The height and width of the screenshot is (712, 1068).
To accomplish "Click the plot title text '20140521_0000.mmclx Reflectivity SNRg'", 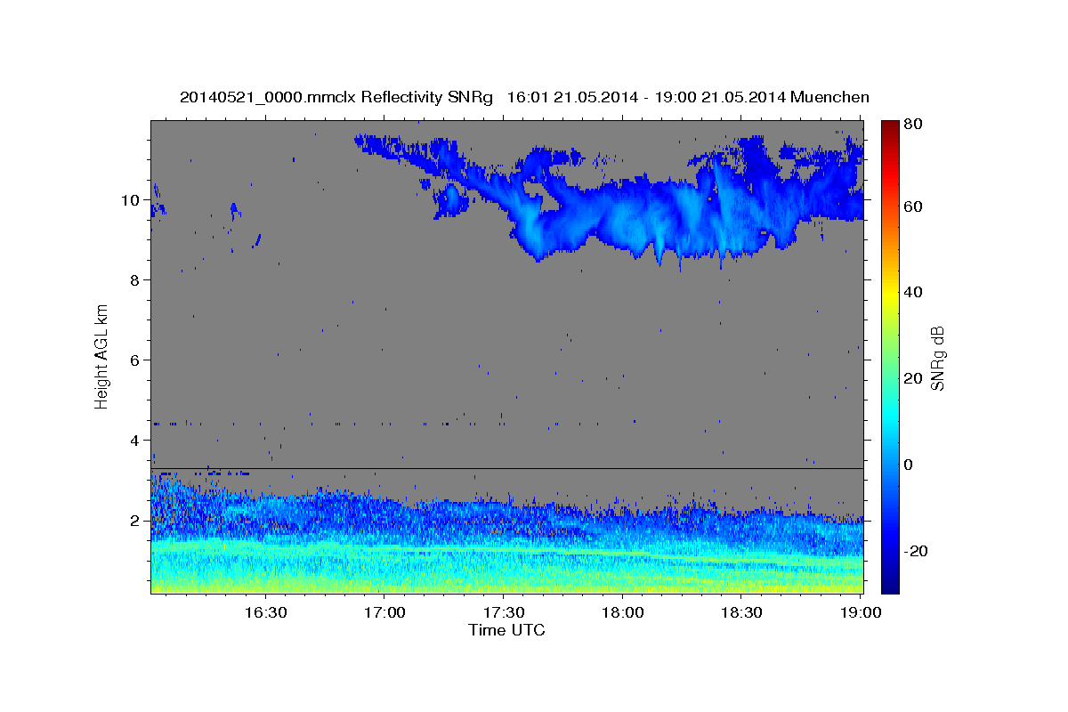I will click(336, 97).
